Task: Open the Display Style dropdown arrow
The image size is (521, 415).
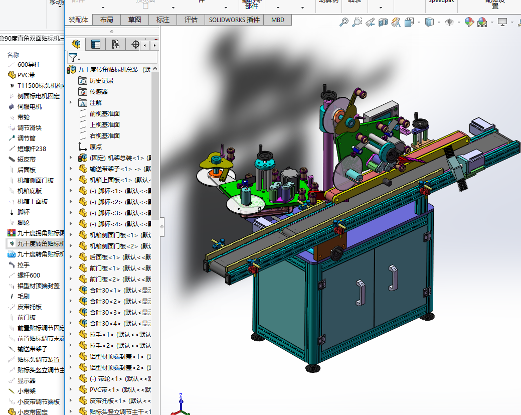Action: coord(439,23)
